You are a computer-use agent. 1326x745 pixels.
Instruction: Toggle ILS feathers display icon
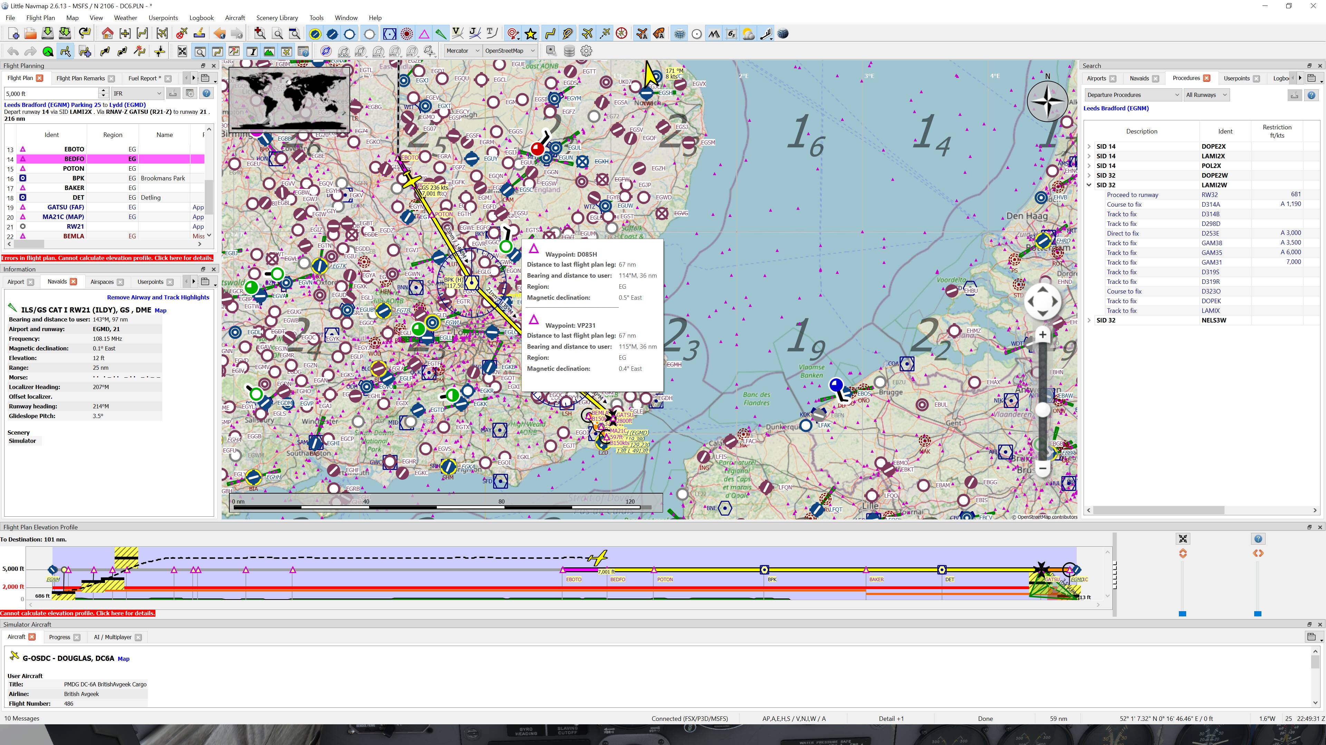pos(441,34)
